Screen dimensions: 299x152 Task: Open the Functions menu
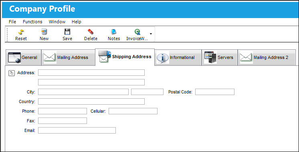[32, 22]
